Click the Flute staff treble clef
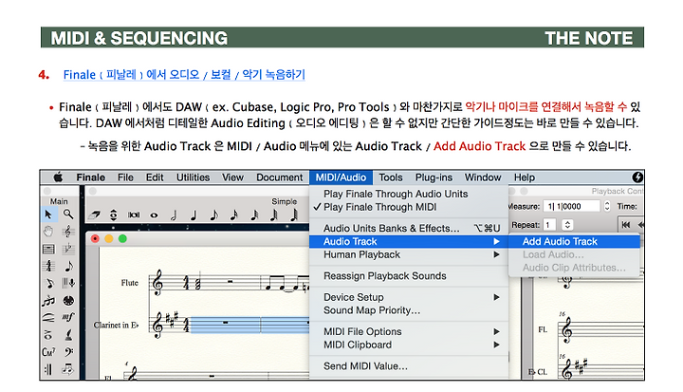Viewport: 683px width, 392px height. point(157,283)
